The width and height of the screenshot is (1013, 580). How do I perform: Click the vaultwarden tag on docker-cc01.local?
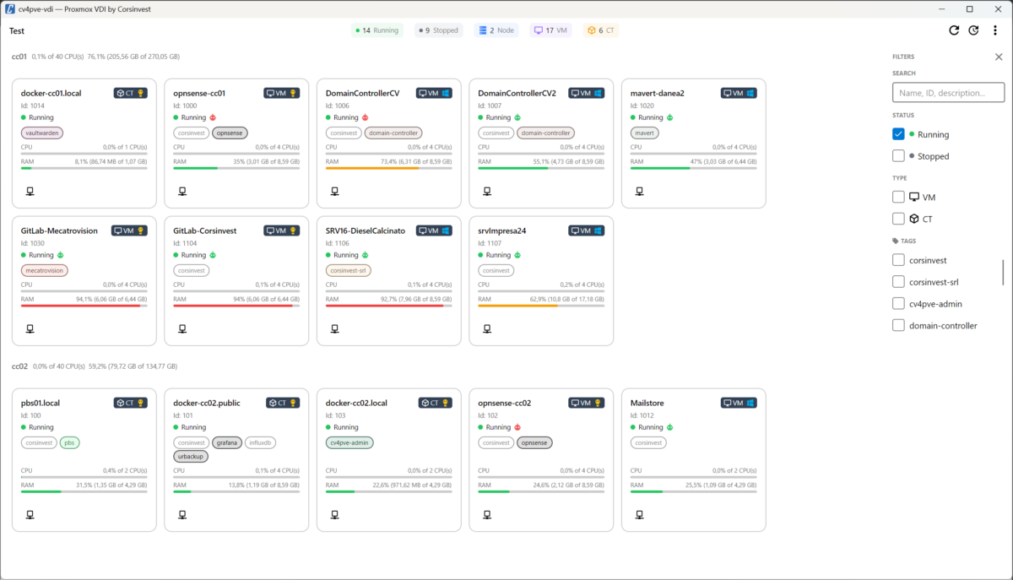coord(42,133)
